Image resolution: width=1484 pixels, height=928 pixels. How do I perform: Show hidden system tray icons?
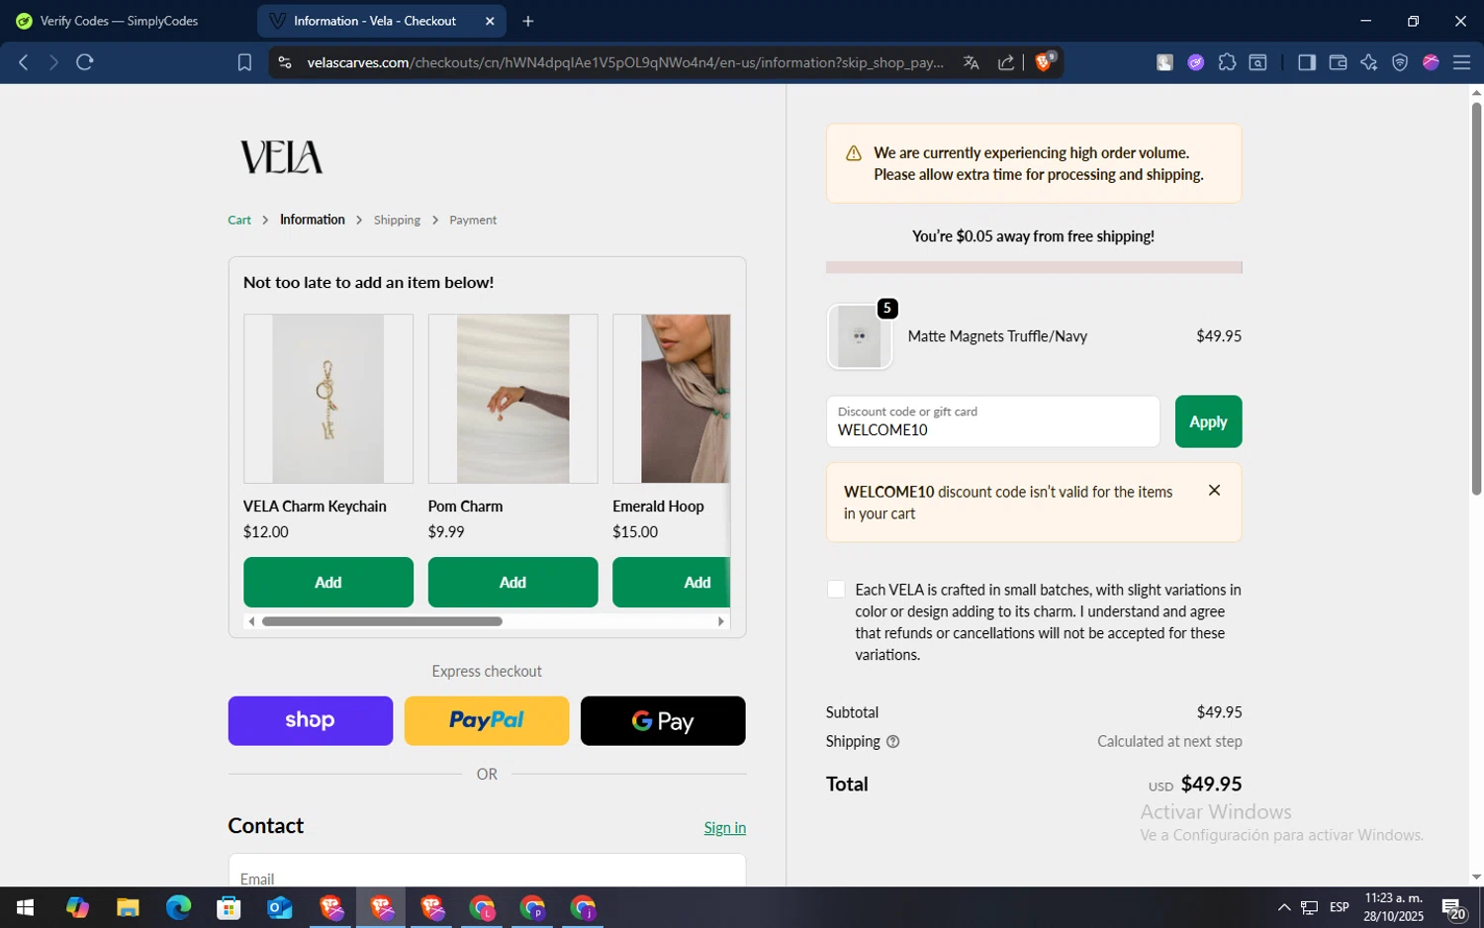coord(1284,907)
